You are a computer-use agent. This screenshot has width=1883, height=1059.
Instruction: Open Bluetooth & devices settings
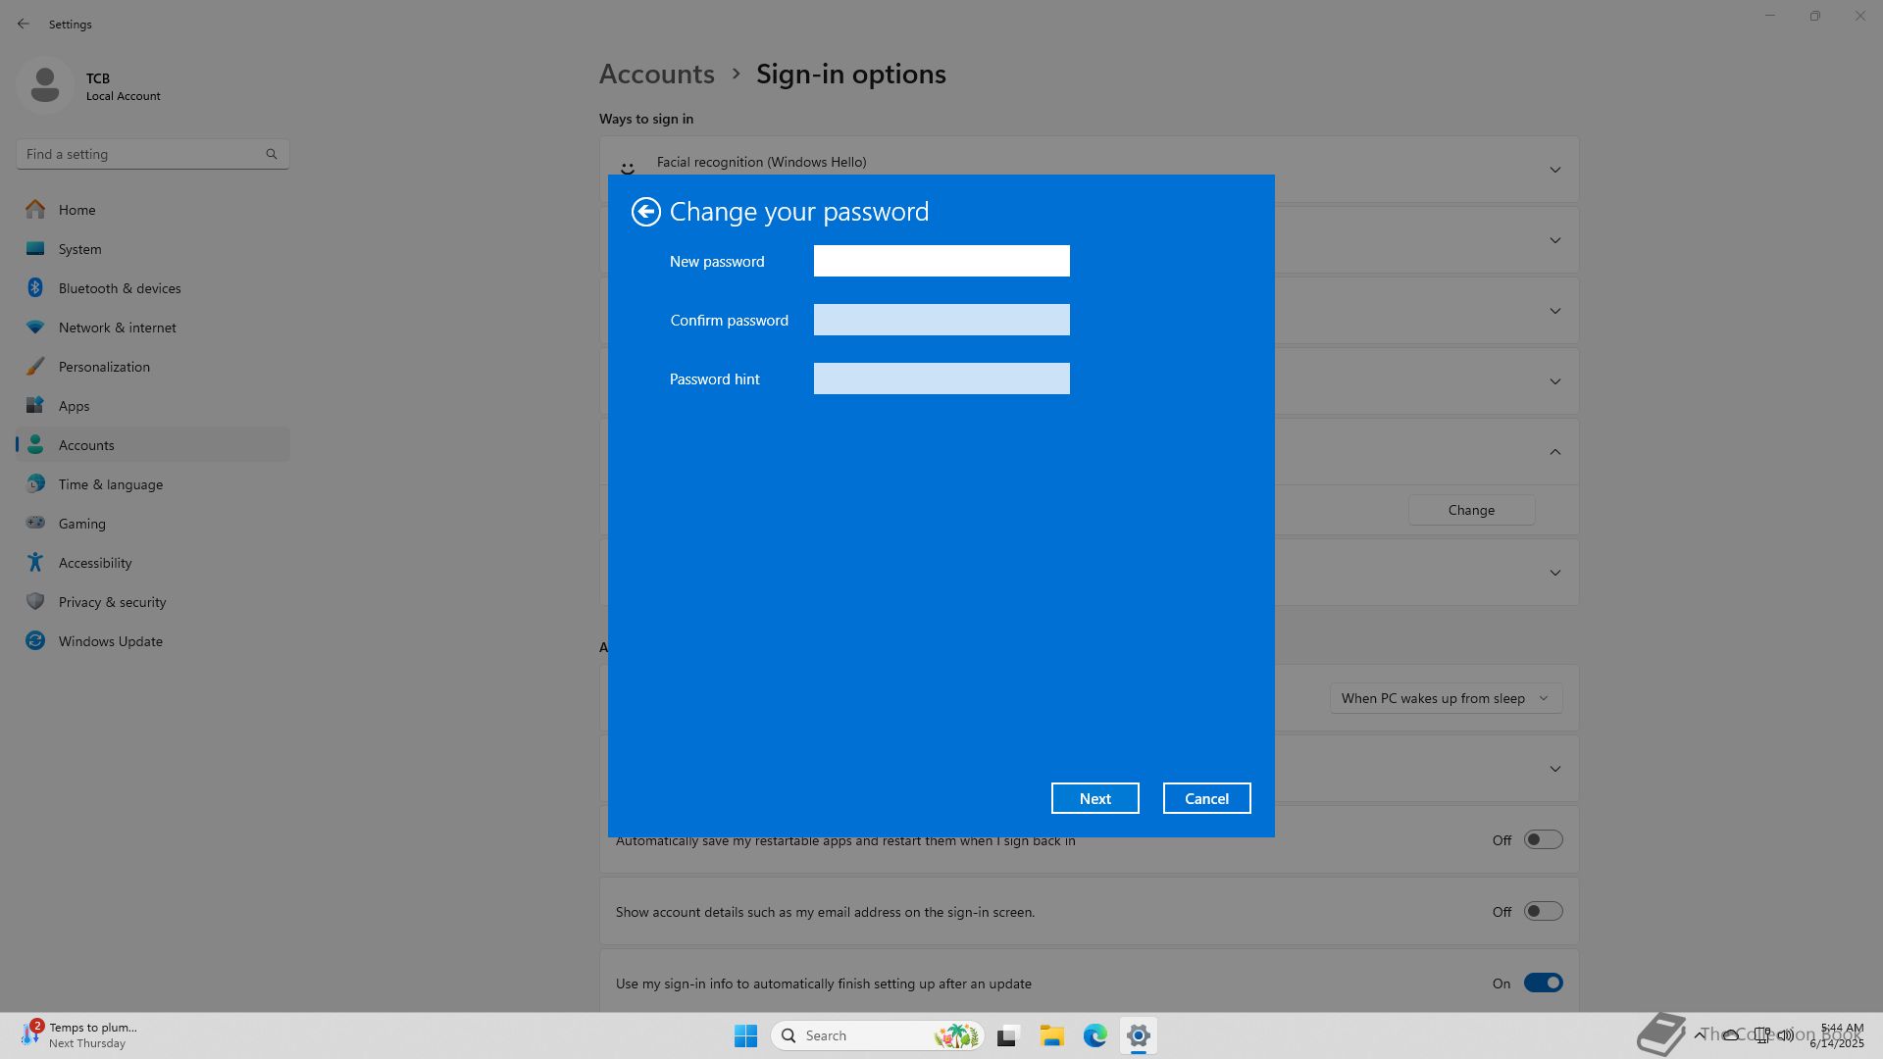[x=119, y=288]
